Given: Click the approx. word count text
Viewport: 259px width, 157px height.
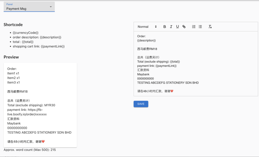Looking at the screenshot, I should tap(30, 150).
